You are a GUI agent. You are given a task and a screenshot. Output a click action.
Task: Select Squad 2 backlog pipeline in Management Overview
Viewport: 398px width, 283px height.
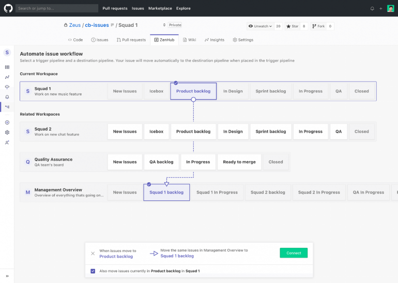click(268, 192)
